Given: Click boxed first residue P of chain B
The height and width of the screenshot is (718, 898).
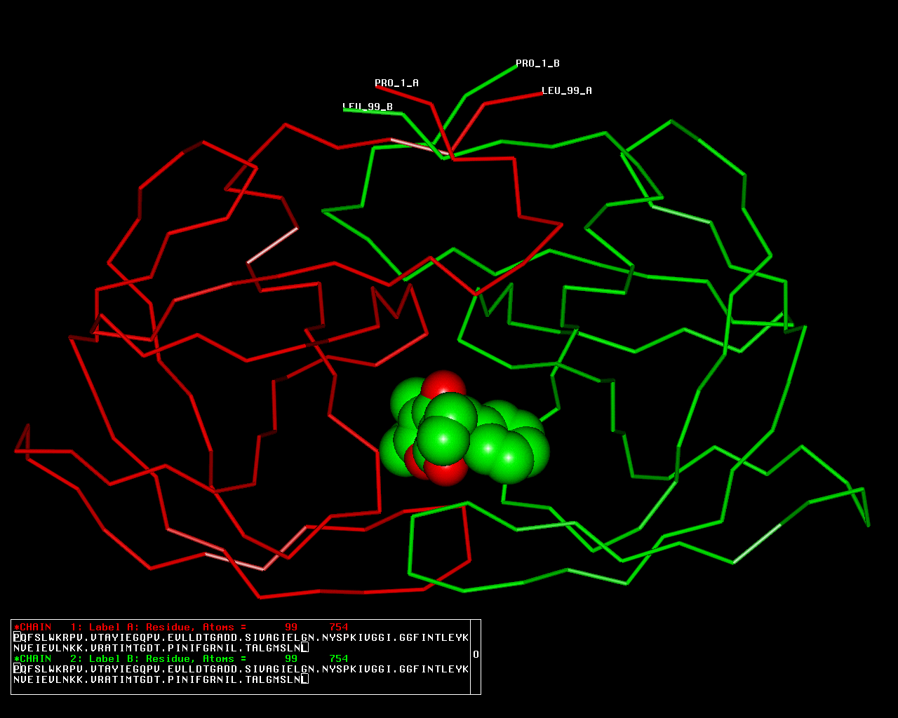Looking at the screenshot, I should (x=17, y=669).
